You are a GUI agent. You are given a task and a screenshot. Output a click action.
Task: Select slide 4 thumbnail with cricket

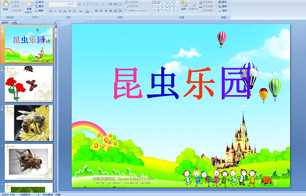pos(29,162)
